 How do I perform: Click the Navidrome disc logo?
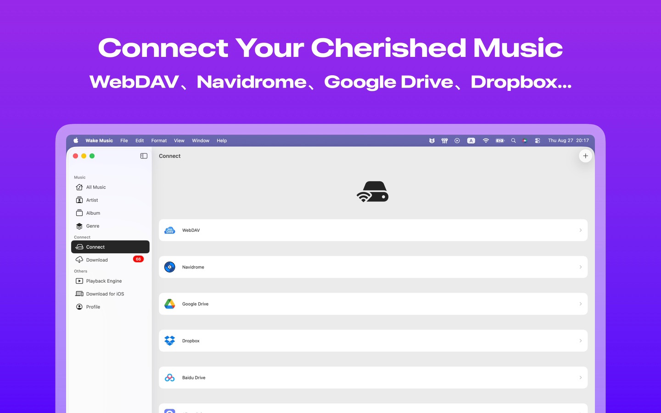pyautogui.click(x=170, y=267)
